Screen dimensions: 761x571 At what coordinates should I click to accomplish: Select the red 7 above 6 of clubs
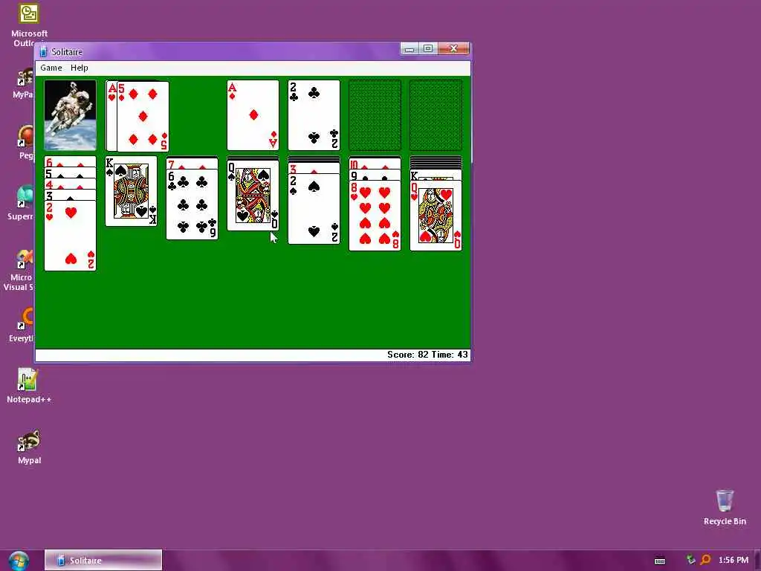[192, 164]
